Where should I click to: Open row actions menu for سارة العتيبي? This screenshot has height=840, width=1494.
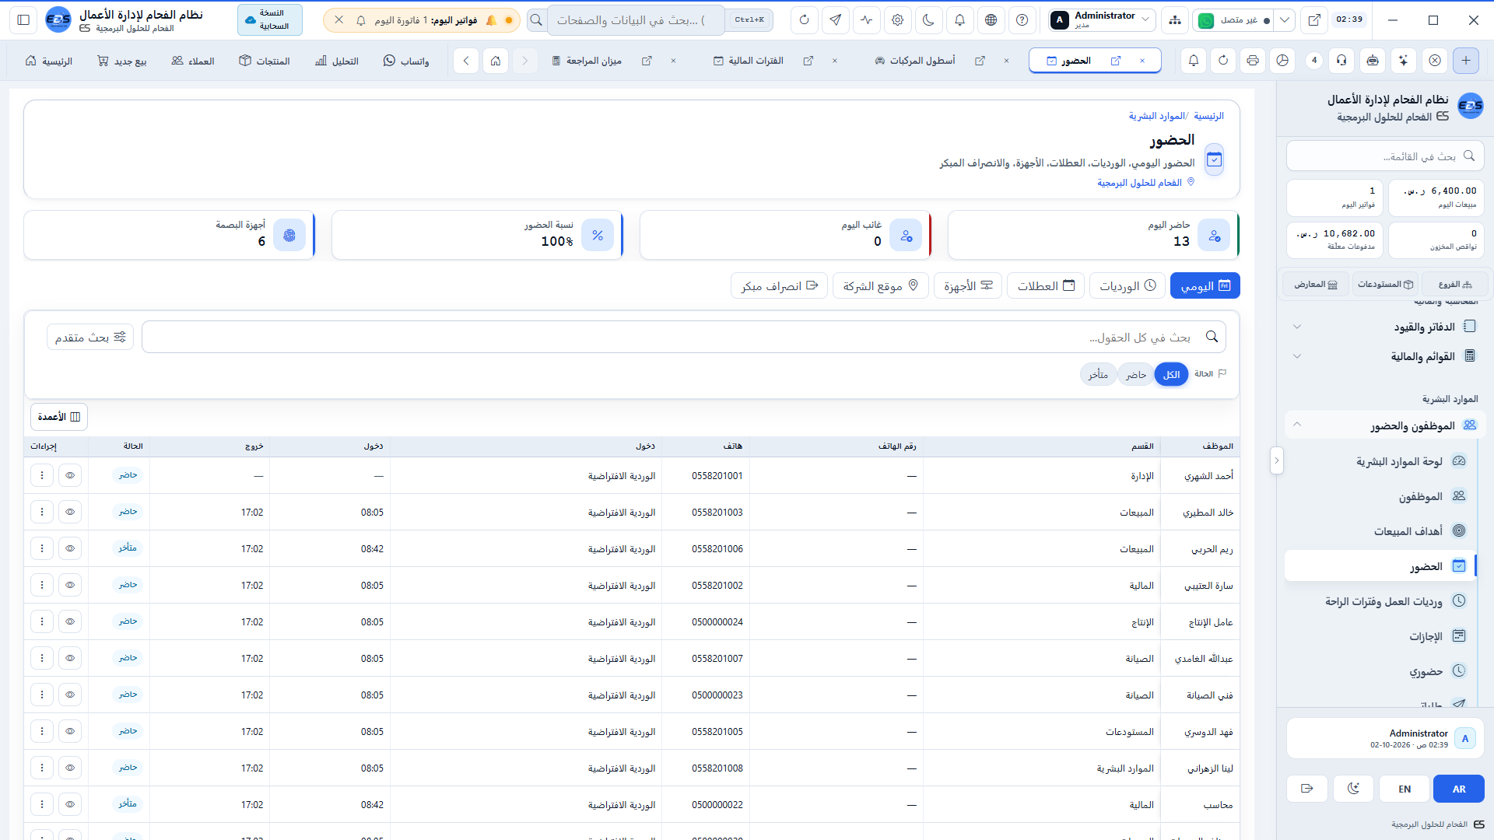[x=42, y=585]
